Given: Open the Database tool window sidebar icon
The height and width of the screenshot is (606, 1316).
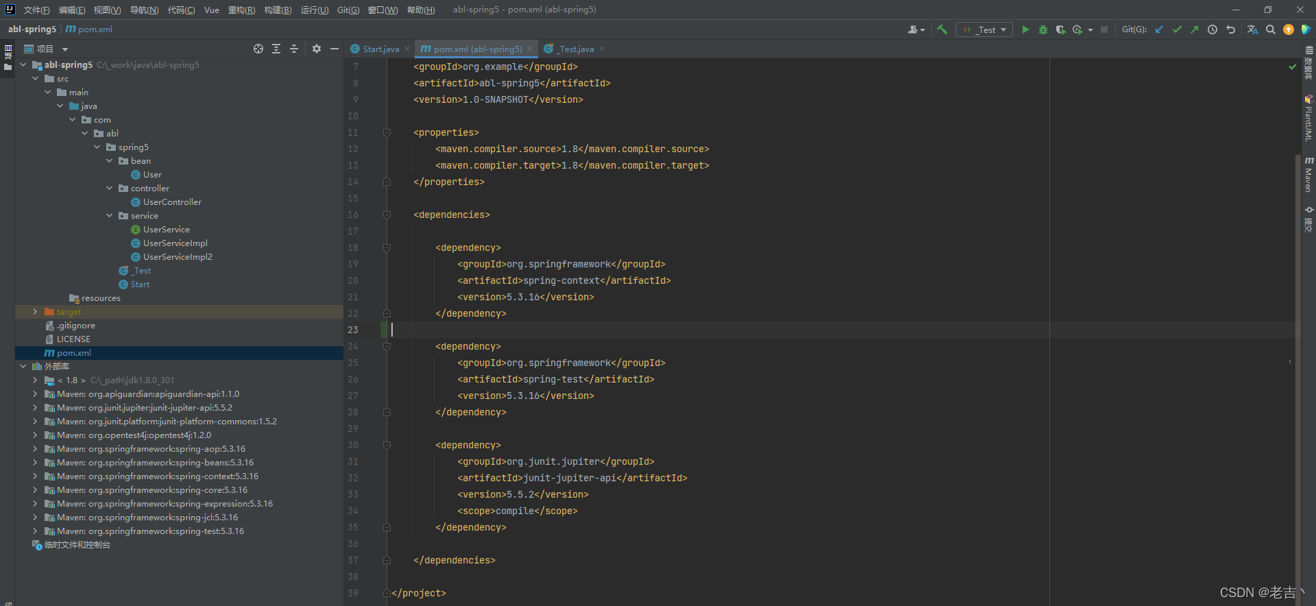Looking at the screenshot, I should (x=1308, y=62).
